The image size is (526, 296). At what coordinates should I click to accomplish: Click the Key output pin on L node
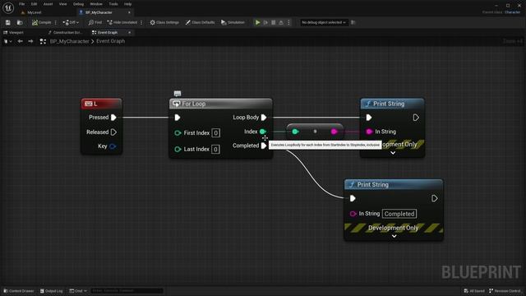click(113, 146)
